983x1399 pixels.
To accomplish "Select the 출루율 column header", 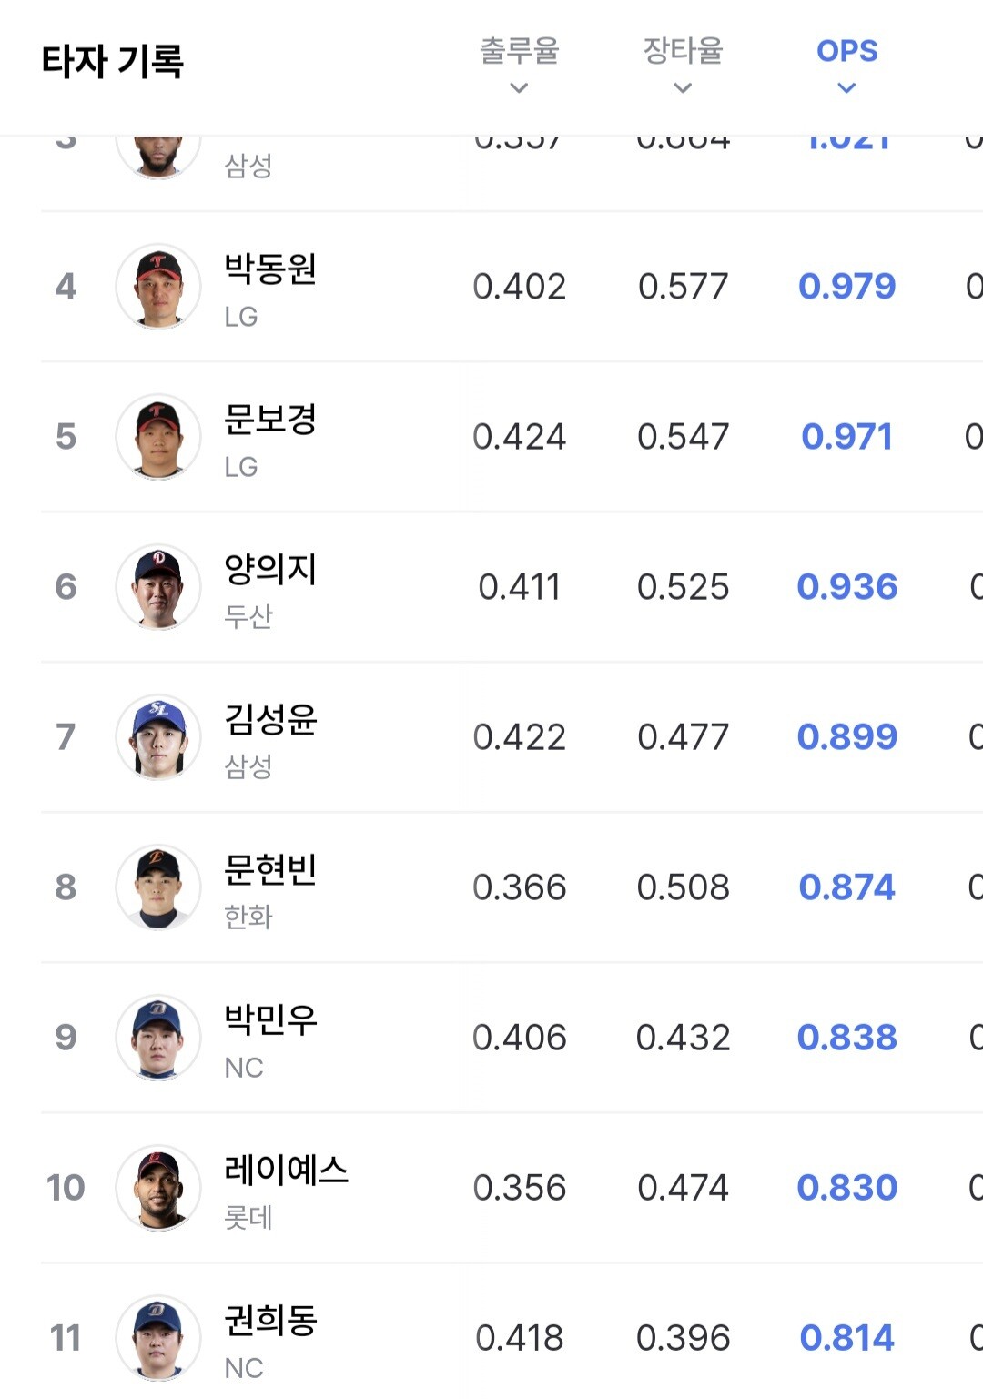I will (519, 51).
